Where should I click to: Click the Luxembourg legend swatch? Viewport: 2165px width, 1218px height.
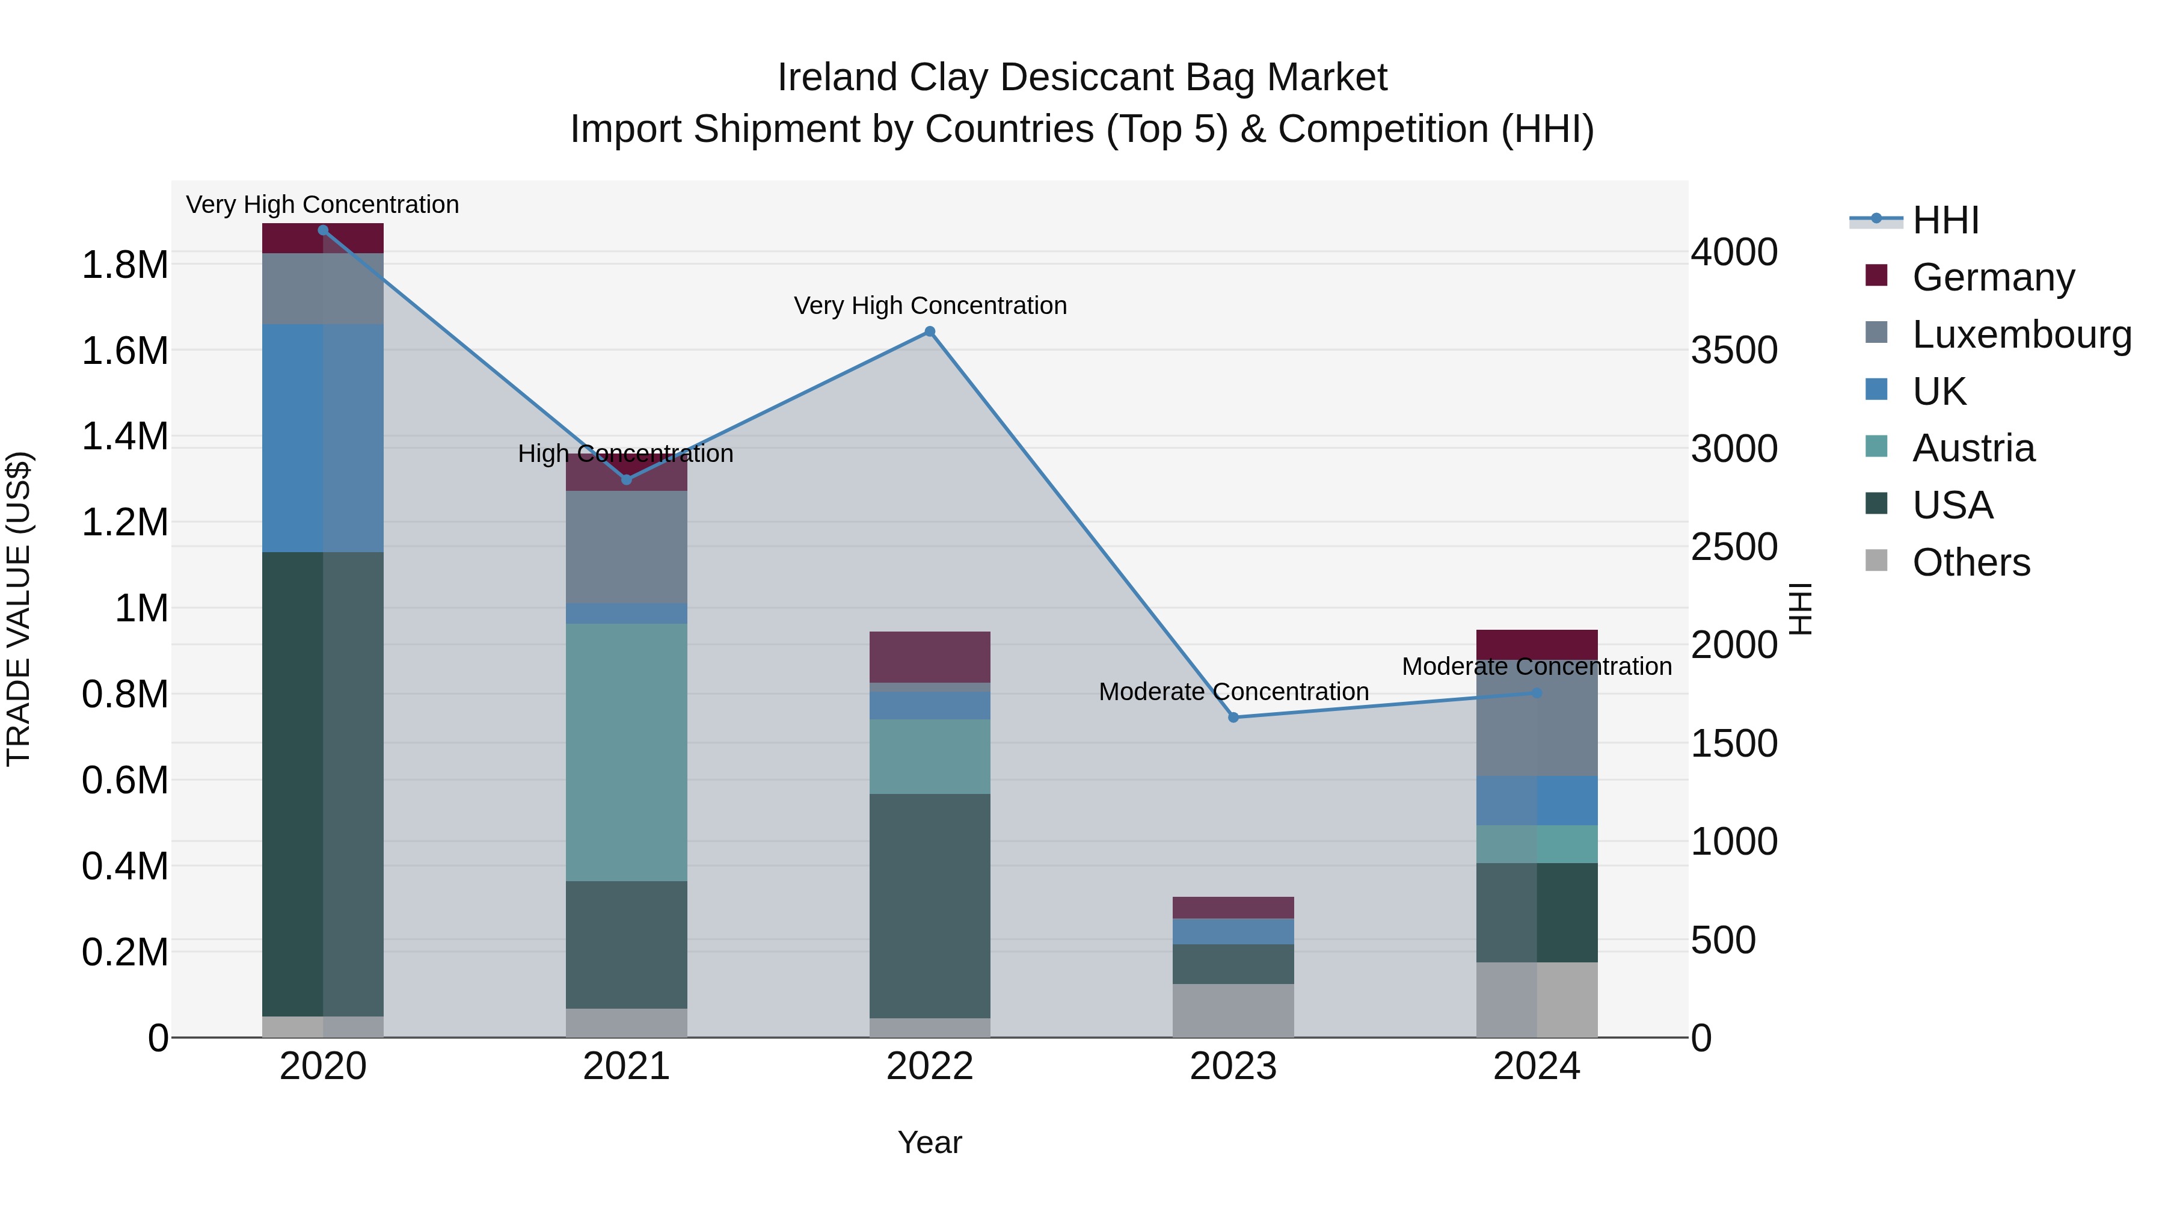coord(1876,332)
